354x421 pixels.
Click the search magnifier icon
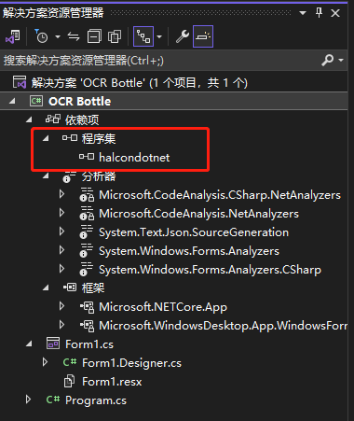pos(327,60)
